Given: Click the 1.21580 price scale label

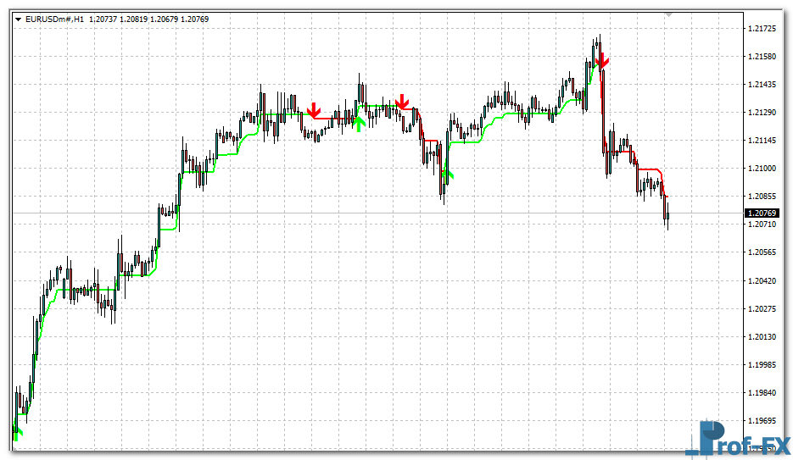Looking at the screenshot, I should (763, 57).
